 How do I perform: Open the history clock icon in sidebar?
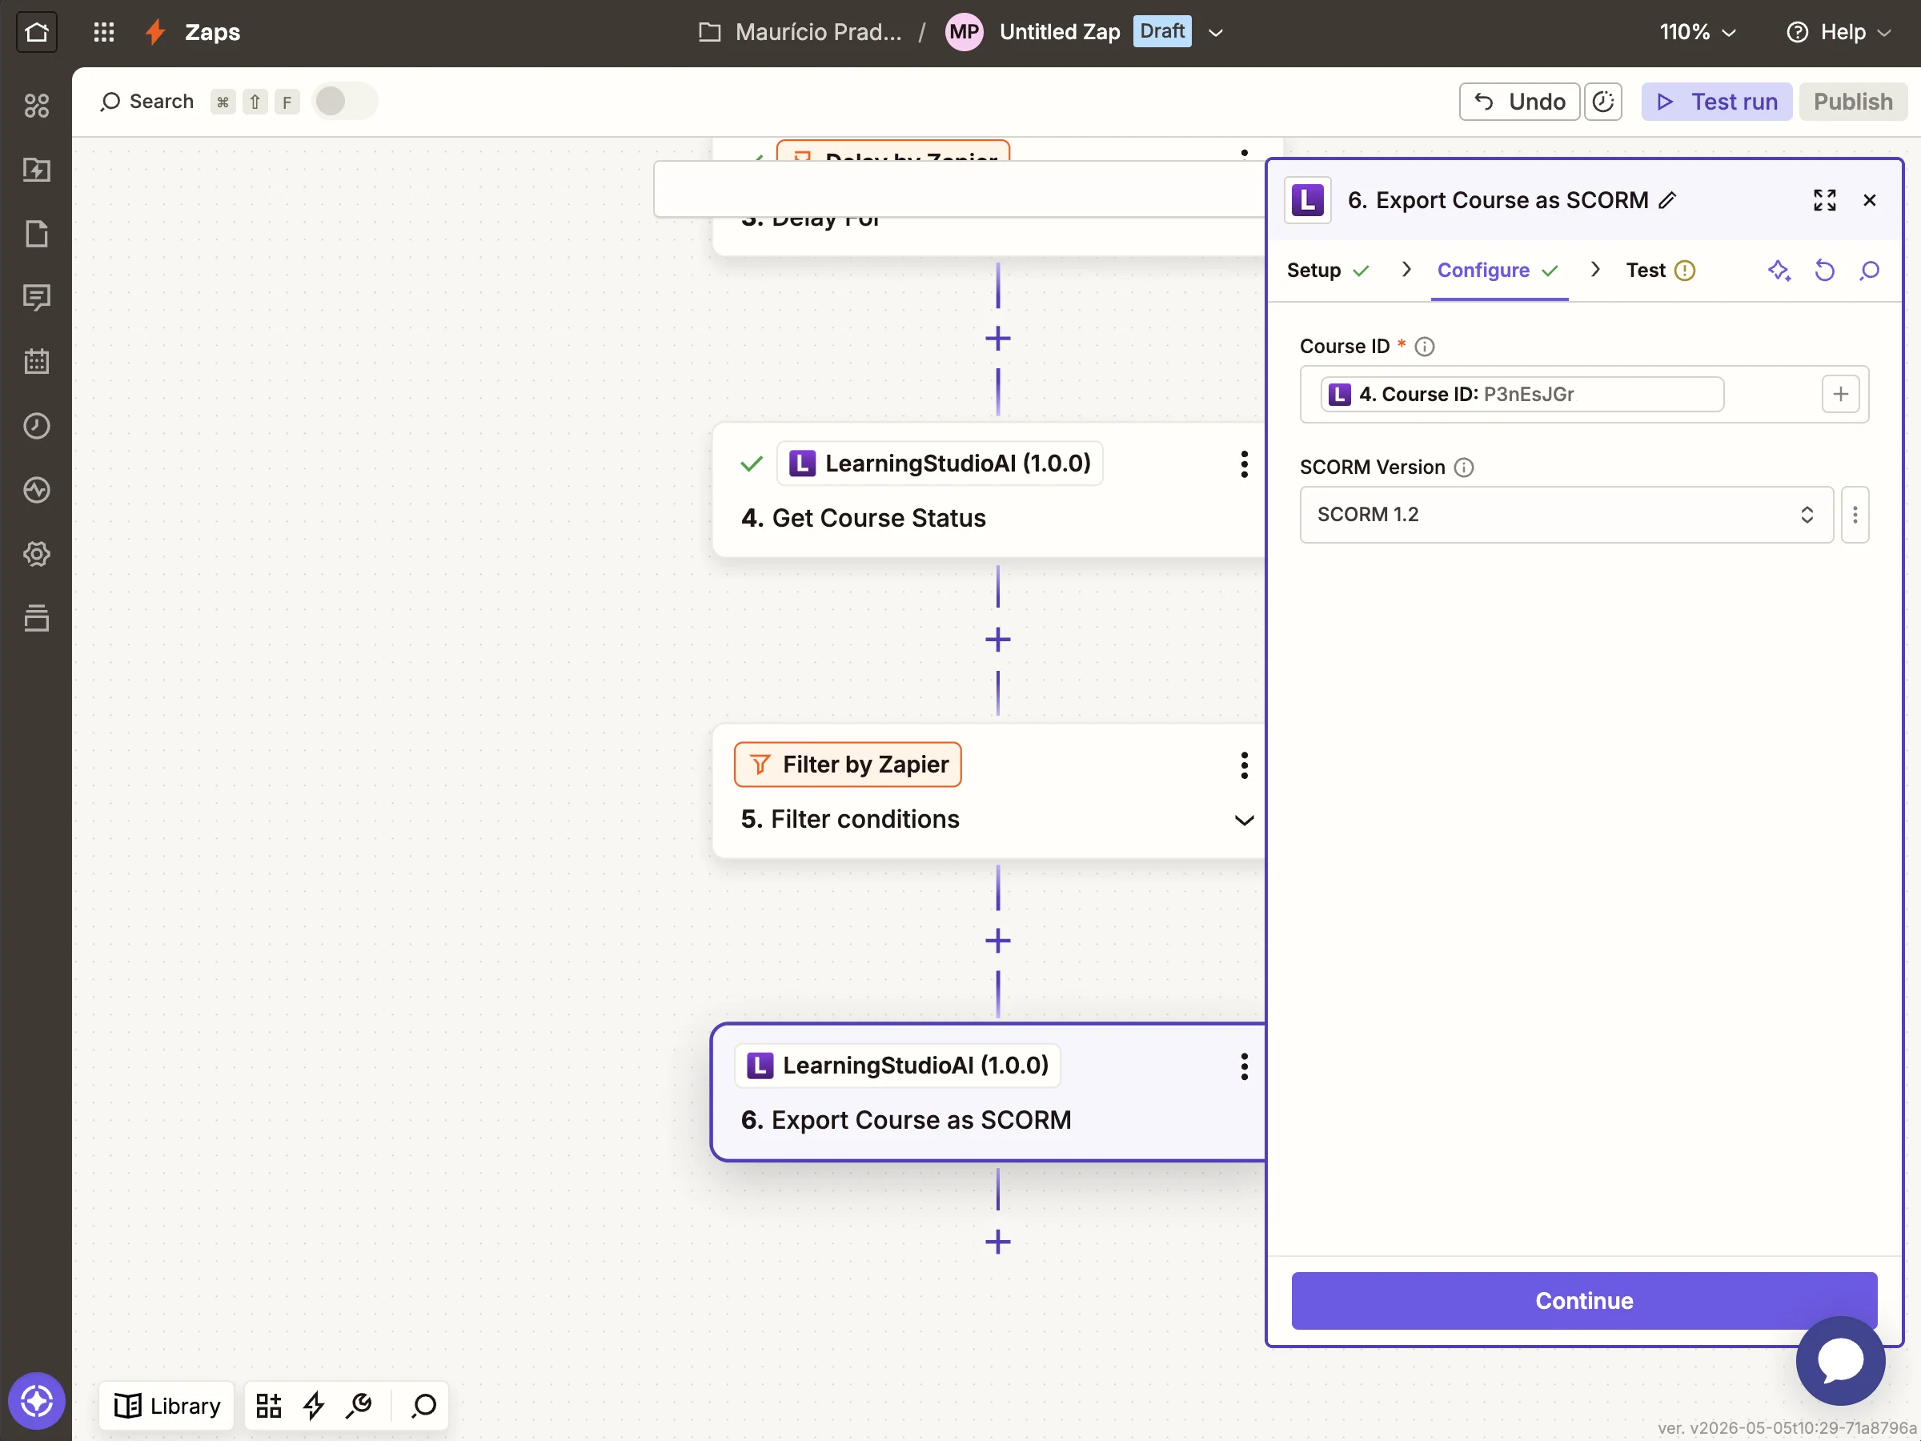click(37, 426)
